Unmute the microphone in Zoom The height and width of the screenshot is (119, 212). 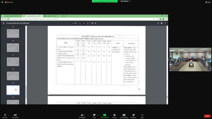pos(5,115)
